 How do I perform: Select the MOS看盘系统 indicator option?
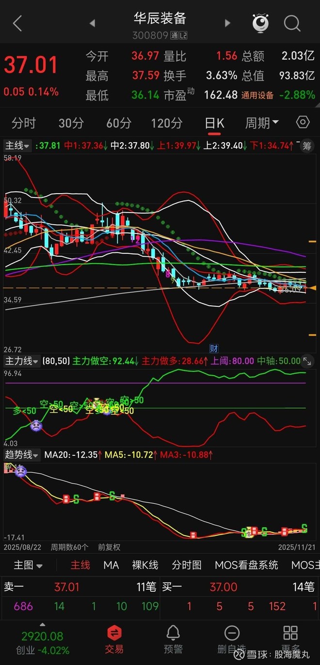[246, 565]
